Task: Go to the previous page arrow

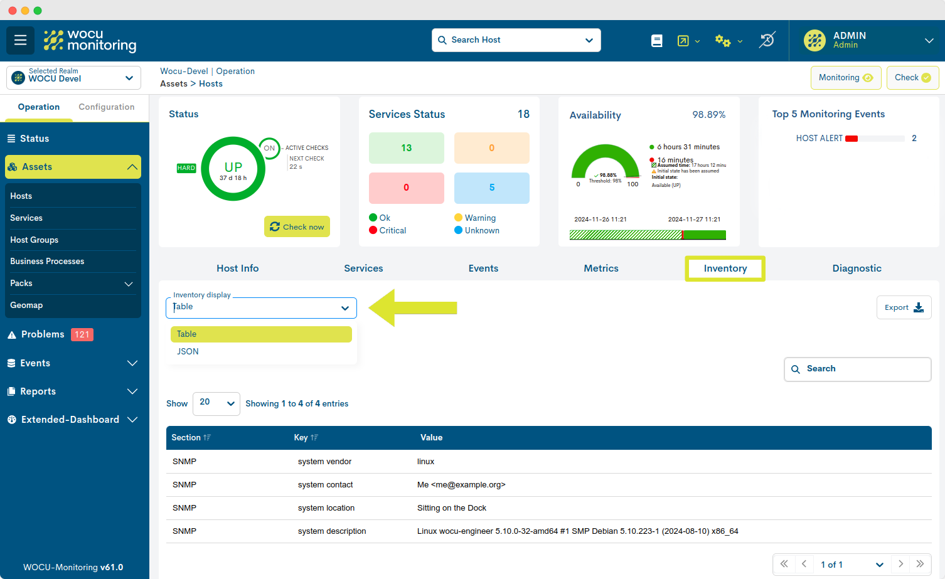Action: pos(804,564)
